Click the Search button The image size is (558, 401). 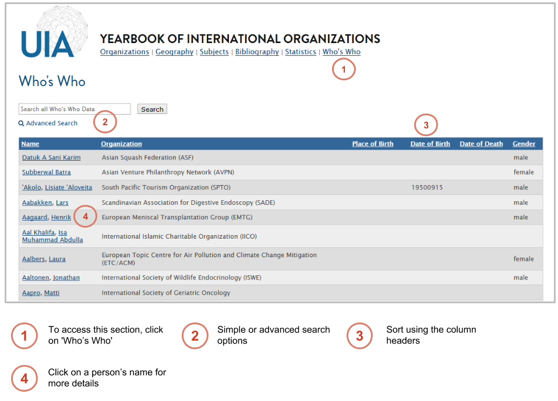[152, 109]
